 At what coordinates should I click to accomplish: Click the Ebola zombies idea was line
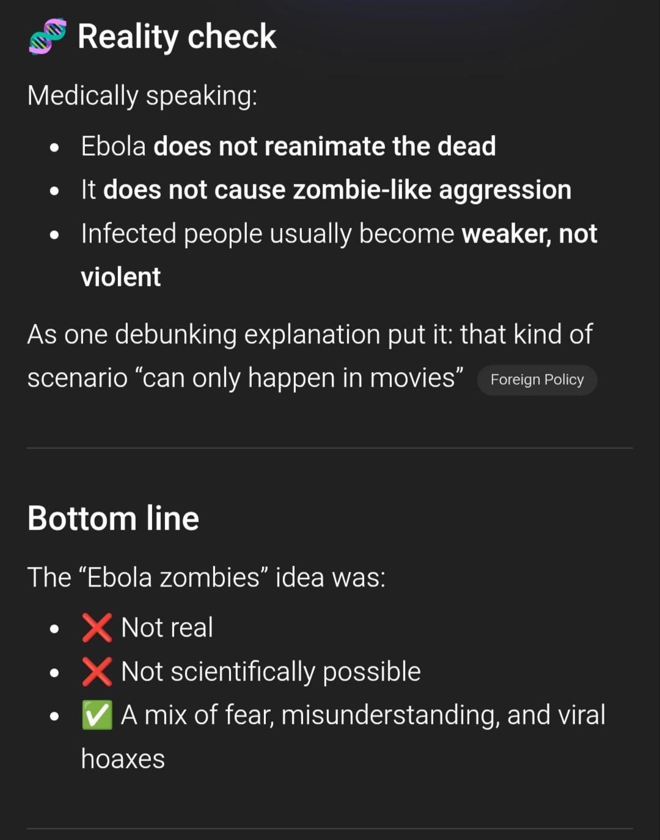pos(207,577)
